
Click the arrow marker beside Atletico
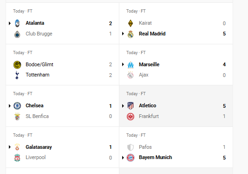[x=123, y=106]
